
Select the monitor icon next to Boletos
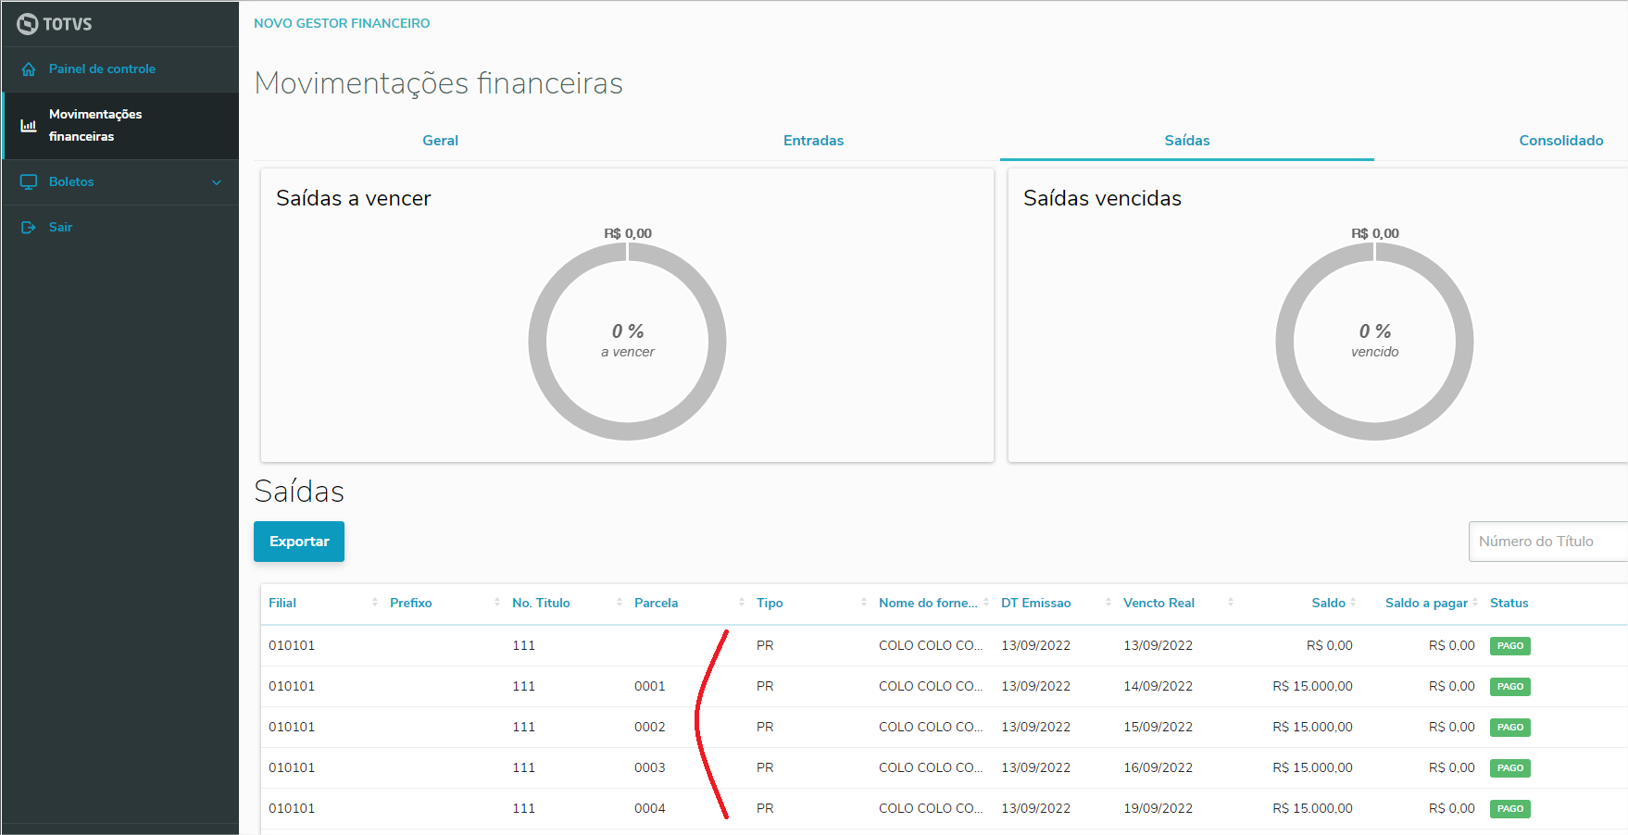(x=29, y=181)
